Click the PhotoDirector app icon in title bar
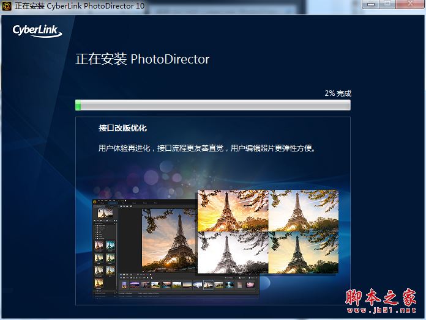Viewport: 426px width, 320px height. point(7,6)
